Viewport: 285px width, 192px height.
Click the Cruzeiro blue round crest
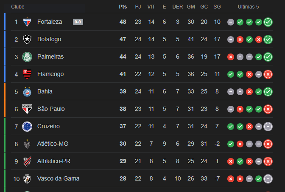click(27, 127)
